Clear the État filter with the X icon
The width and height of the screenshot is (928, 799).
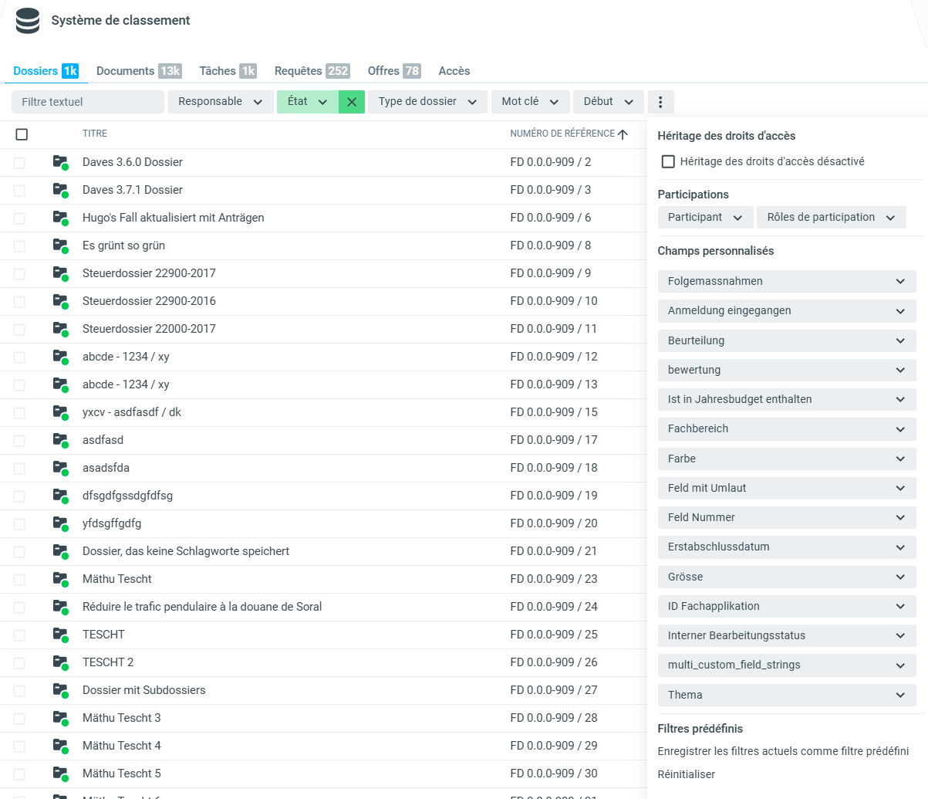(x=352, y=102)
